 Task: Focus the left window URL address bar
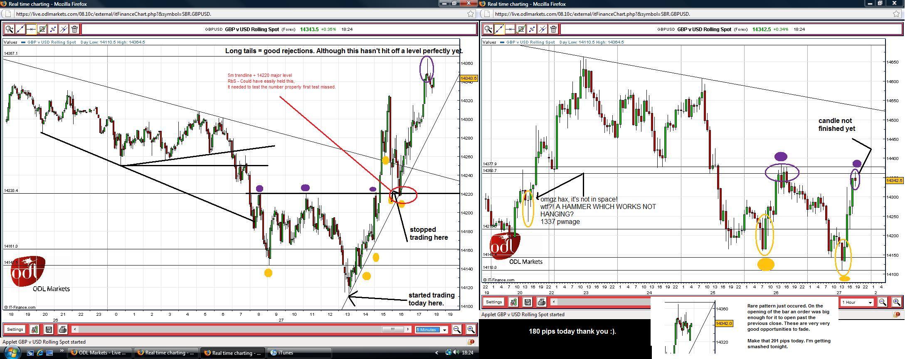[x=239, y=14]
